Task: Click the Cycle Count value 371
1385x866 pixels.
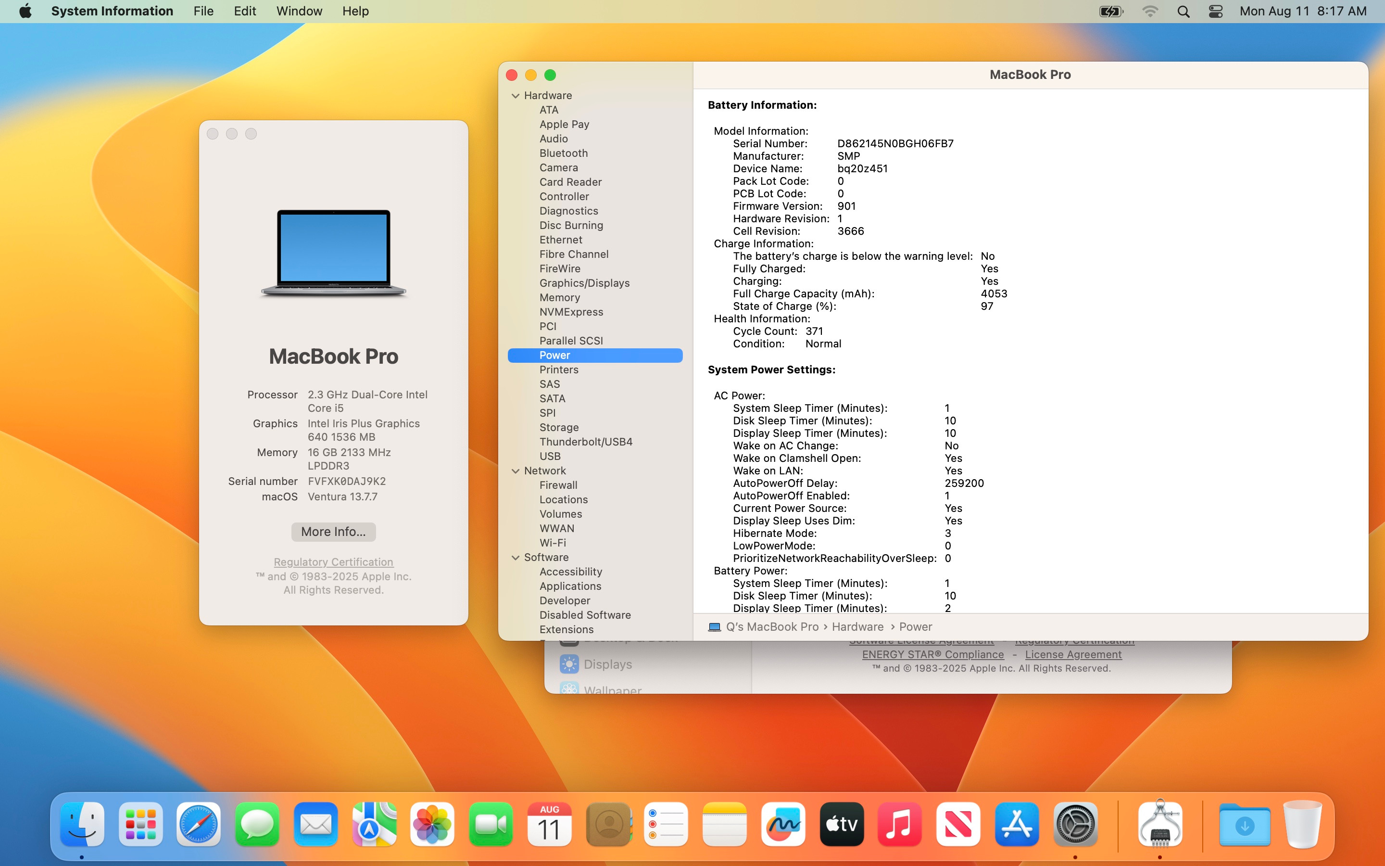Action: [814, 331]
